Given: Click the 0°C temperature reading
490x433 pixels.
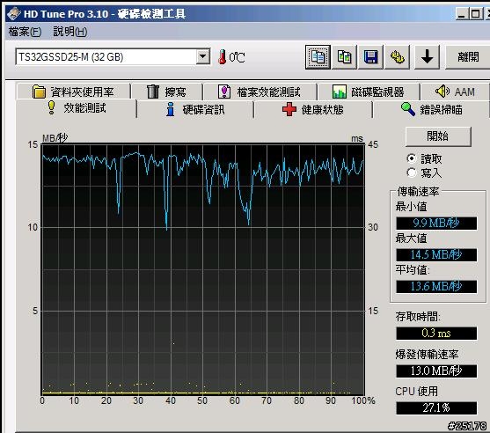Looking at the screenshot, I should [x=237, y=57].
